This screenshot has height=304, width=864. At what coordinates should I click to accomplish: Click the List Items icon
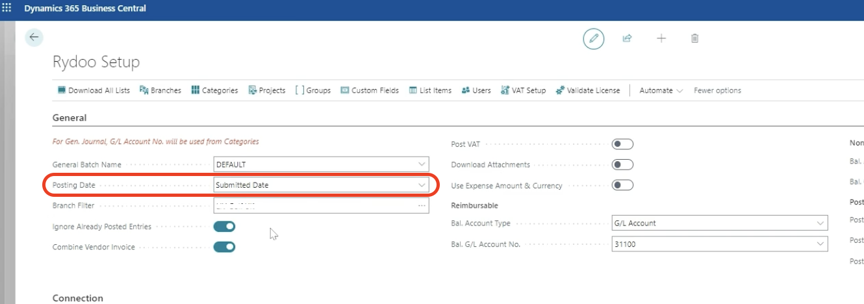tap(413, 90)
